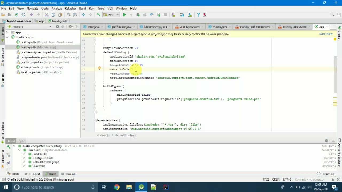Open the TODO tool window

point(13,174)
